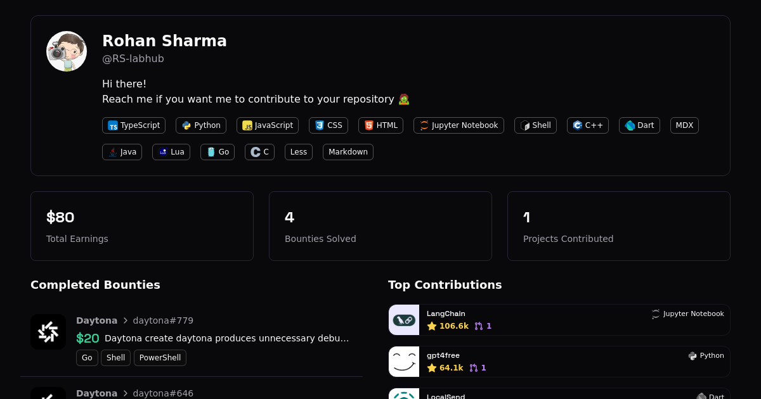Select the Dart language icon

pyautogui.click(x=629, y=125)
